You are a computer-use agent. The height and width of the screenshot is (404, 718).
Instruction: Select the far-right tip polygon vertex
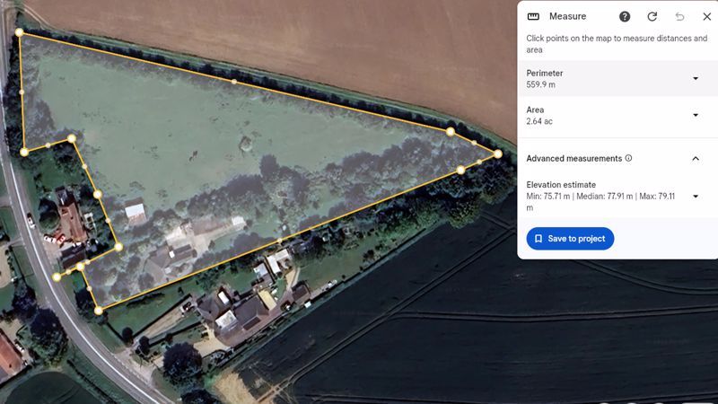click(498, 154)
